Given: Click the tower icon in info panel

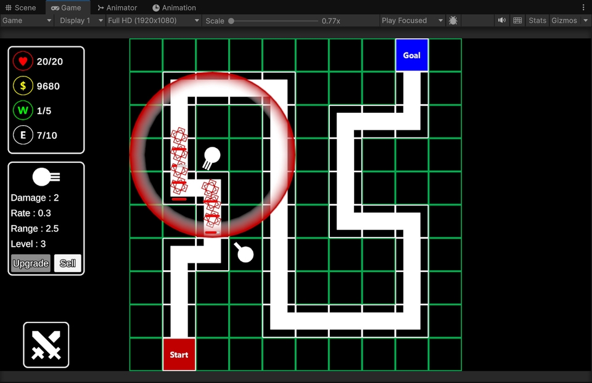Looking at the screenshot, I should (x=46, y=177).
